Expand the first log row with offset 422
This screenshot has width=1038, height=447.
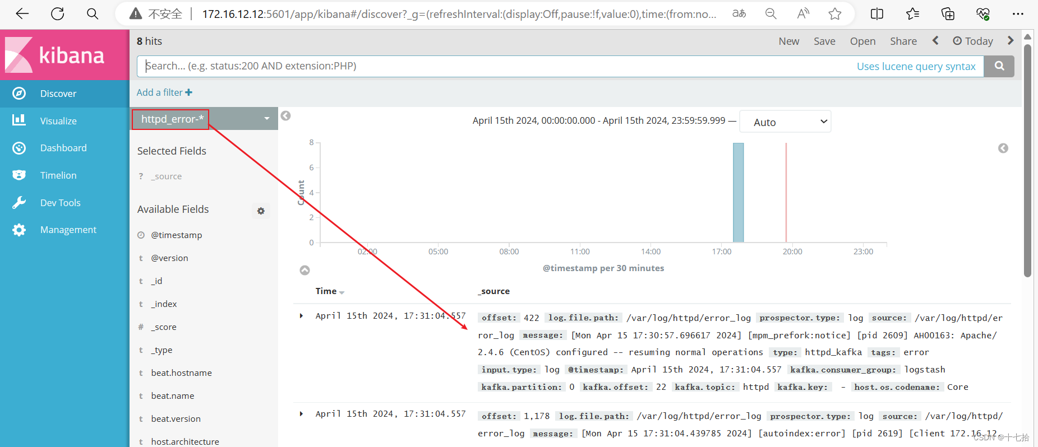(x=302, y=316)
